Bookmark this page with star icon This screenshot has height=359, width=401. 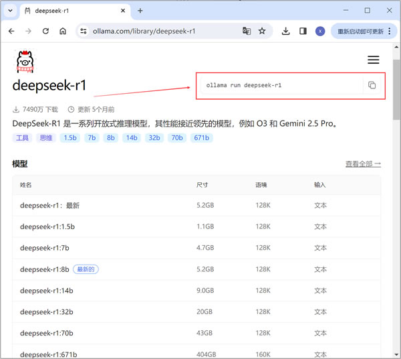tap(262, 31)
